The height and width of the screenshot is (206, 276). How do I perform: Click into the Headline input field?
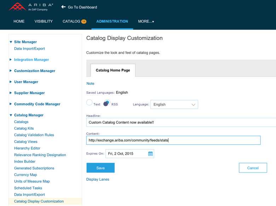(x=181, y=122)
